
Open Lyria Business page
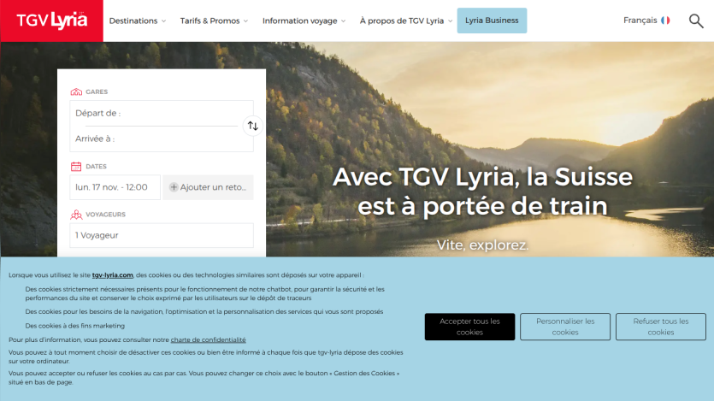492,21
